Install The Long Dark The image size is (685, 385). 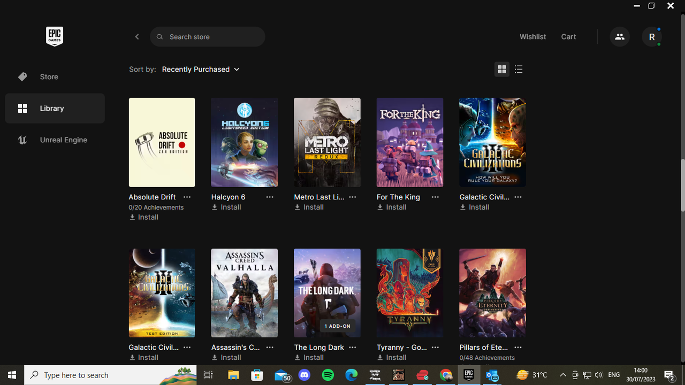tap(309, 358)
